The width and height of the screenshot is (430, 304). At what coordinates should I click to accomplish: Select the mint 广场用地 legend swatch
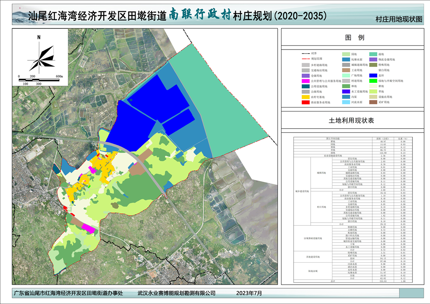point(346,75)
